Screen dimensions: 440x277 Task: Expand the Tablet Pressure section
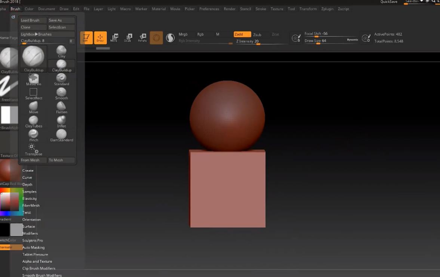(x=35, y=255)
